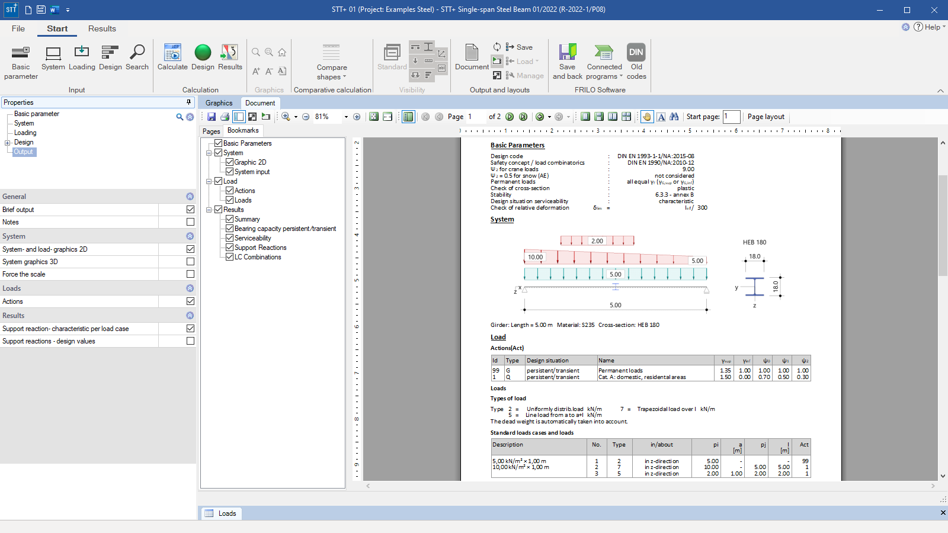The height and width of the screenshot is (533, 948).
Task: Click the zoom out icon in document toolbar
Action: [306, 117]
